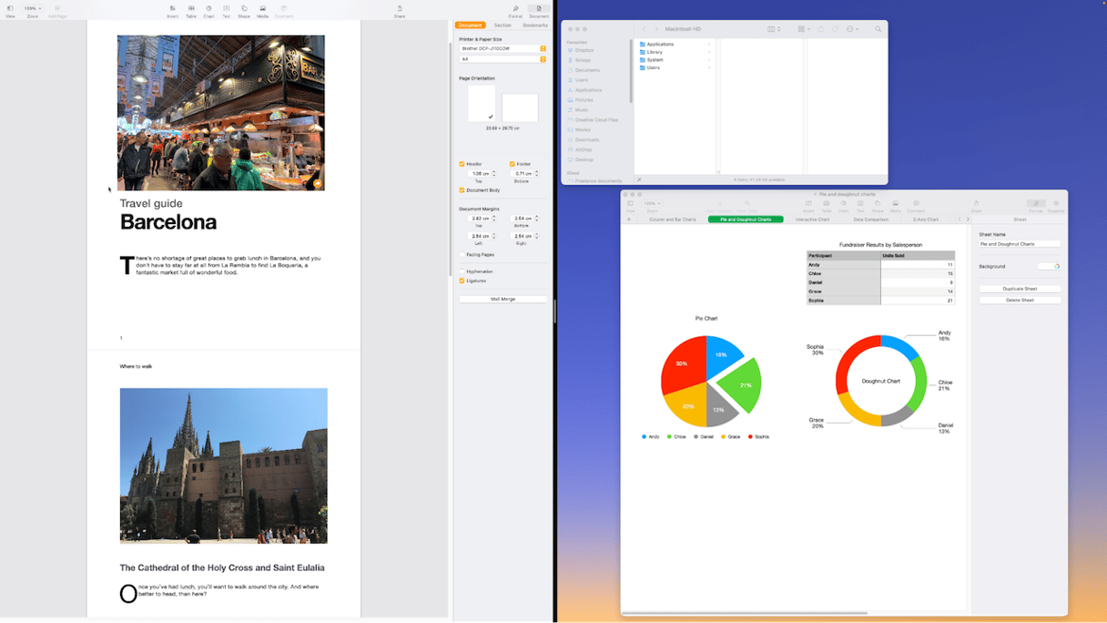The width and height of the screenshot is (1107, 623).
Task: Add a new sheet with the plus icon
Action: coord(628,220)
